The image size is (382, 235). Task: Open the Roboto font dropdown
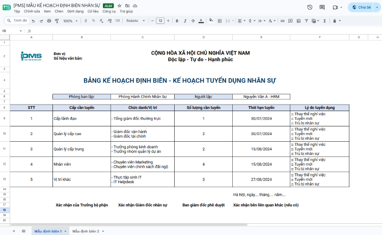135,21
